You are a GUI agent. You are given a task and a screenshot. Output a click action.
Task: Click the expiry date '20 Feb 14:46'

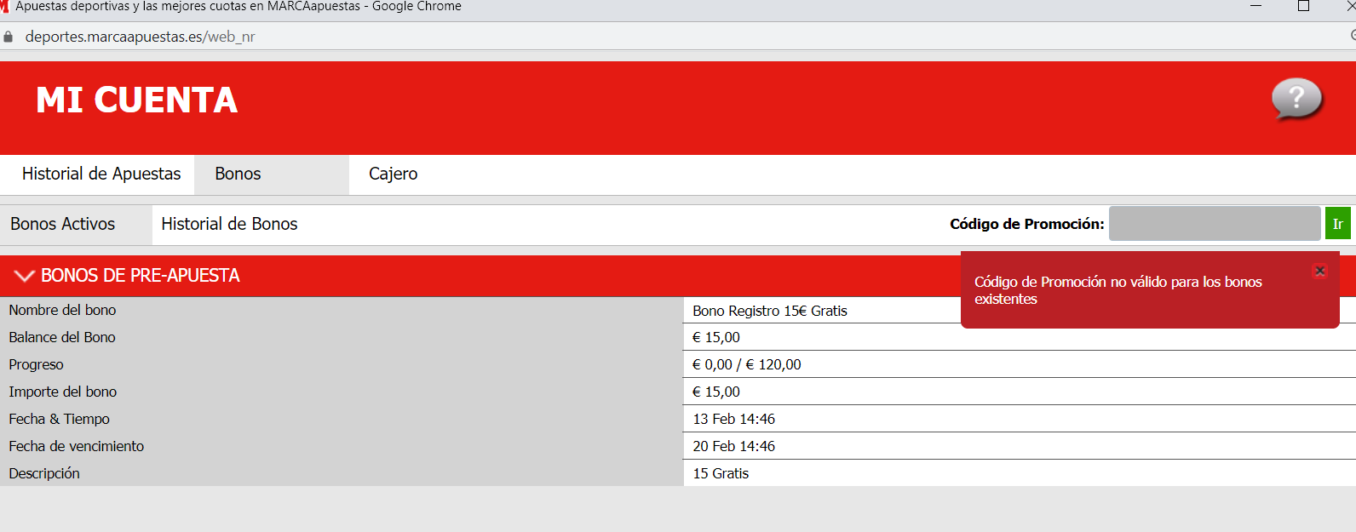(734, 446)
